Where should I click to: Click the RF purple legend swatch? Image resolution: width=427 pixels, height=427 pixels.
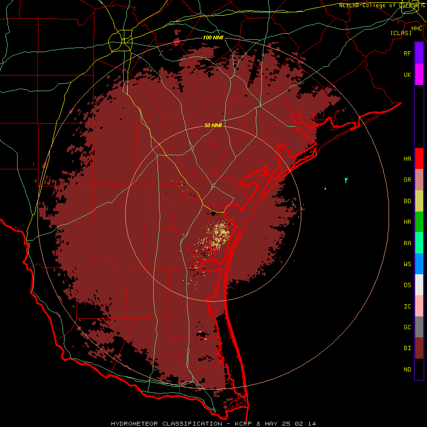pyautogui.click(x=419, y=53)
